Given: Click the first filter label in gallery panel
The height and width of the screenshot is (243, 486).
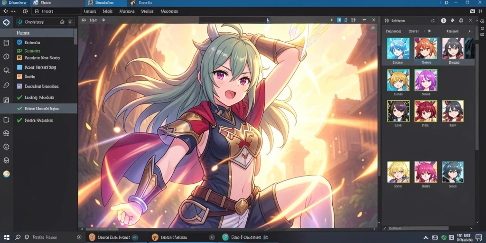Looking at the screenshot, I should click(393, 31).
